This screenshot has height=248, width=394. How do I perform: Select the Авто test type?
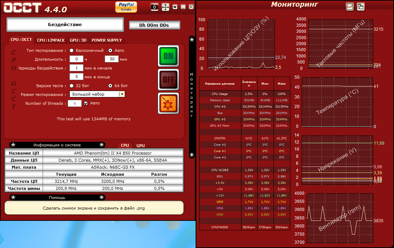coord(110,50)
